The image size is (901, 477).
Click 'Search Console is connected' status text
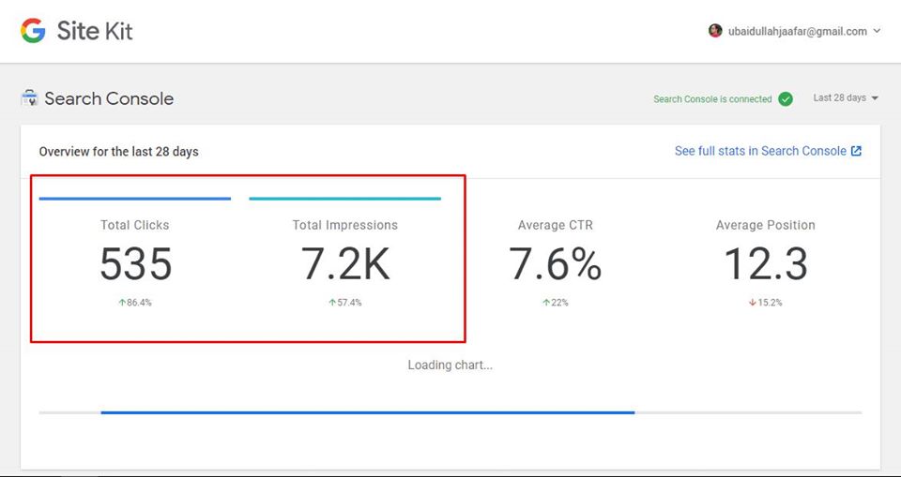click(x=712, y=99)
